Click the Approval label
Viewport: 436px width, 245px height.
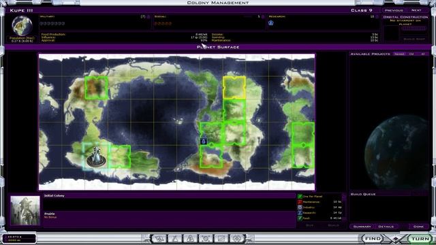pyautogui.click(x=48, y=41)
